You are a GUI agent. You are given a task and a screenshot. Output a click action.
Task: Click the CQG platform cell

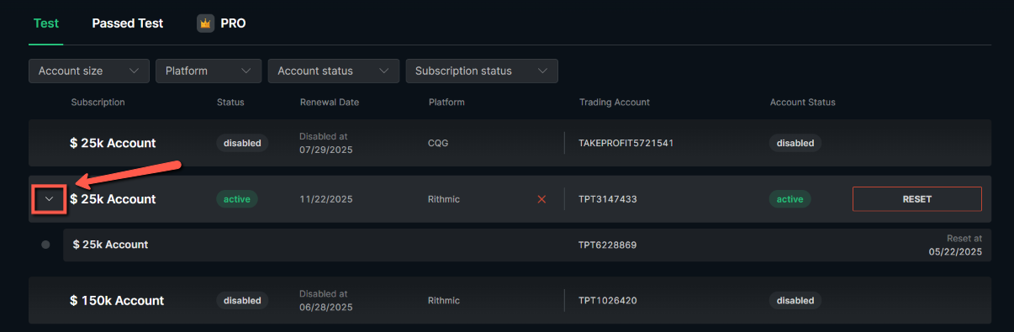(x=438, y=143)
